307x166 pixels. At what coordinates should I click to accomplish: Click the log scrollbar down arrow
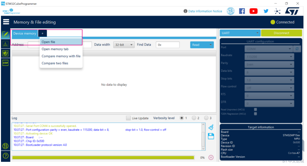[x=203, y=149]
